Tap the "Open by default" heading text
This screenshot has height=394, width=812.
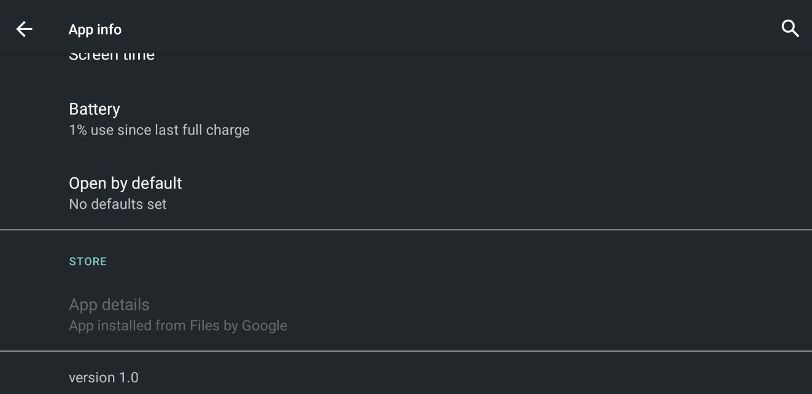[x=125, y=183]
